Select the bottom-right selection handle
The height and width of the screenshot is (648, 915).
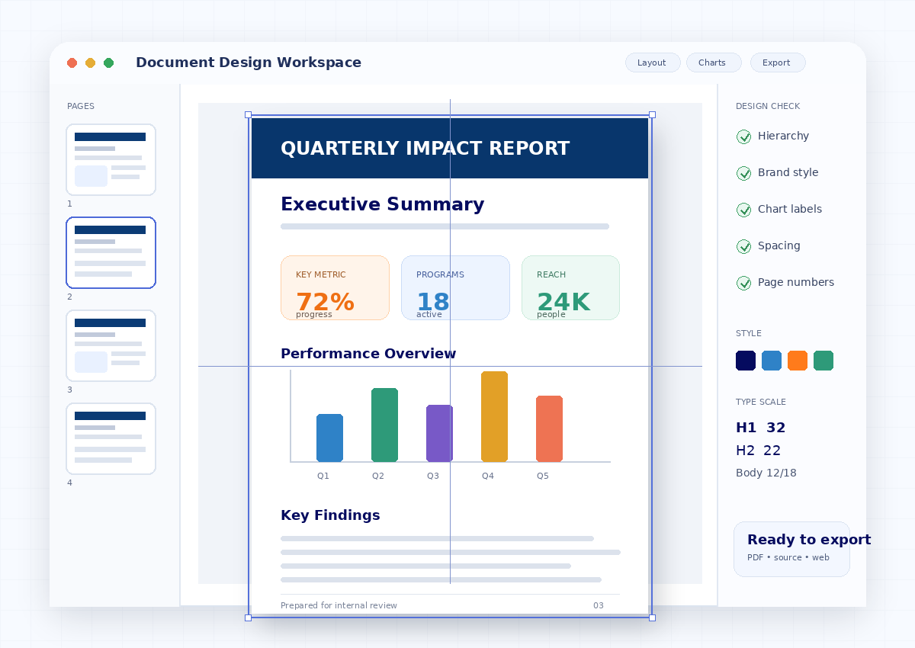click(x=652, y=618)
